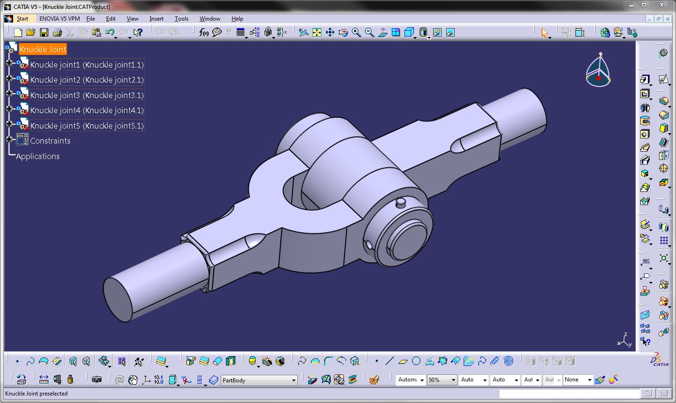676x403 pixels.
Task: Select Knuckle joint3 (Knuckle joint3.1) in tree
Action: (87, 95)
